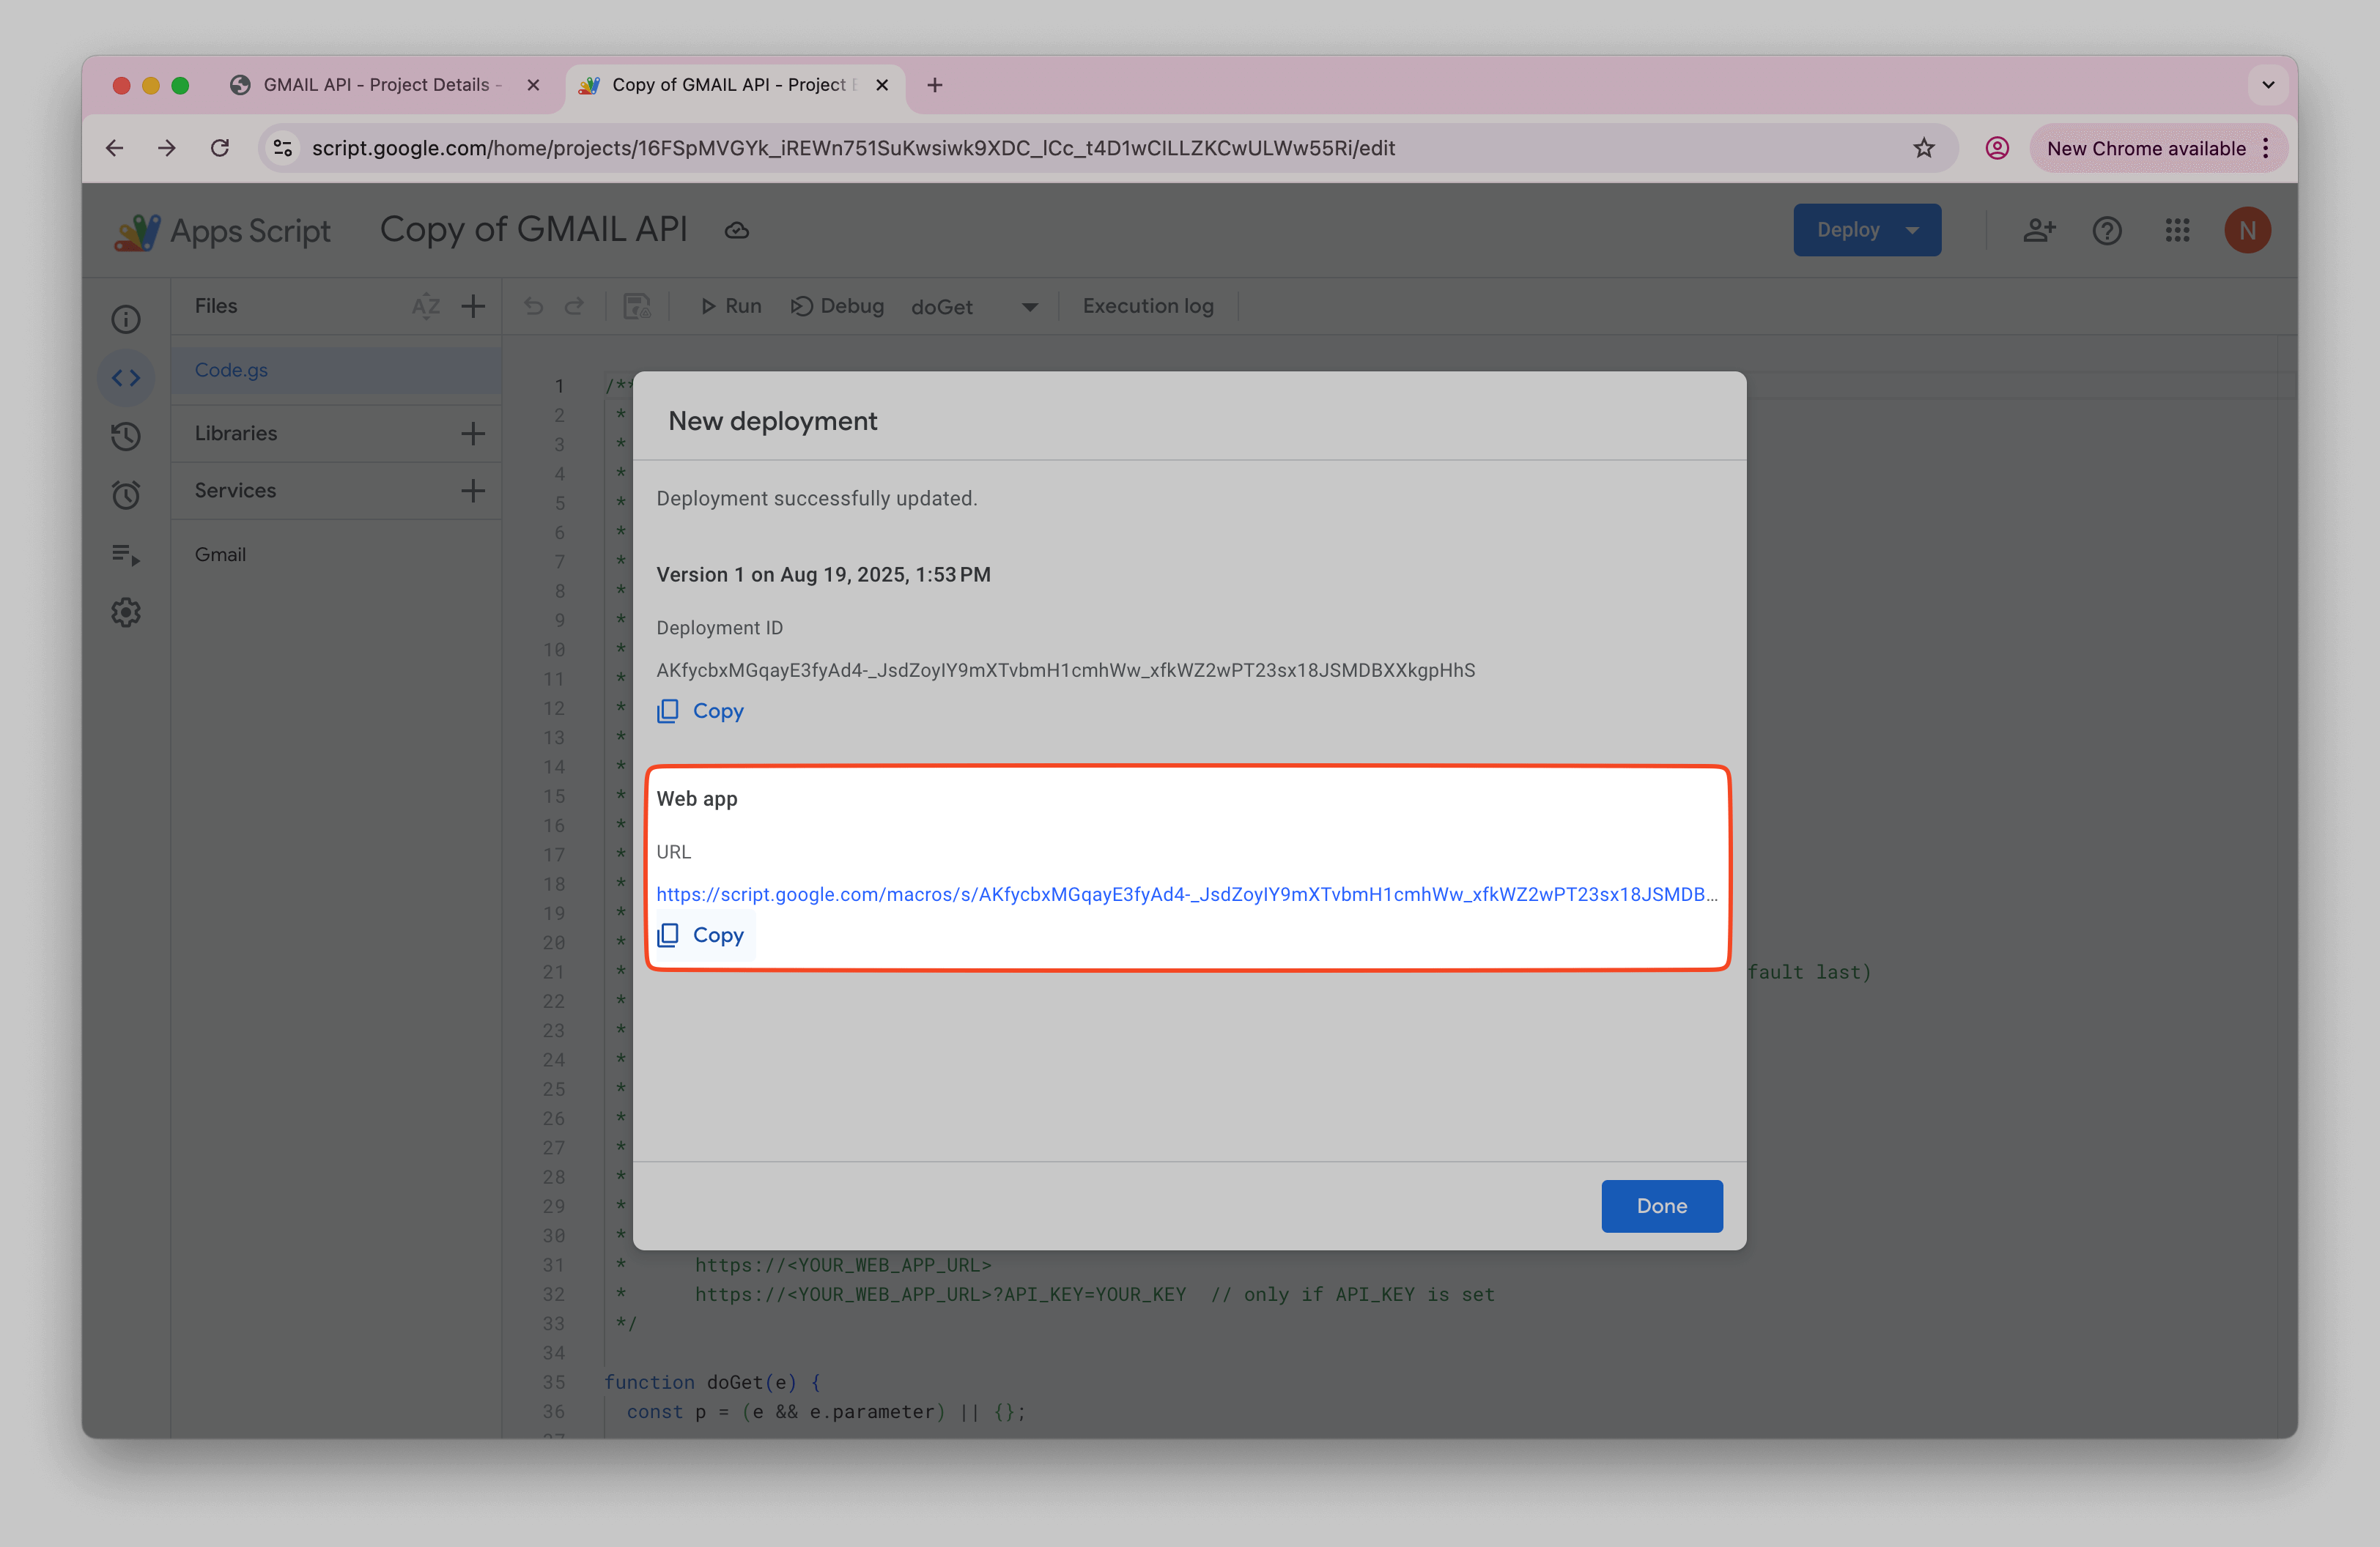Click the Deployment ID value text
The width and height of the screenshot is (2380, 1547).
1065,670
